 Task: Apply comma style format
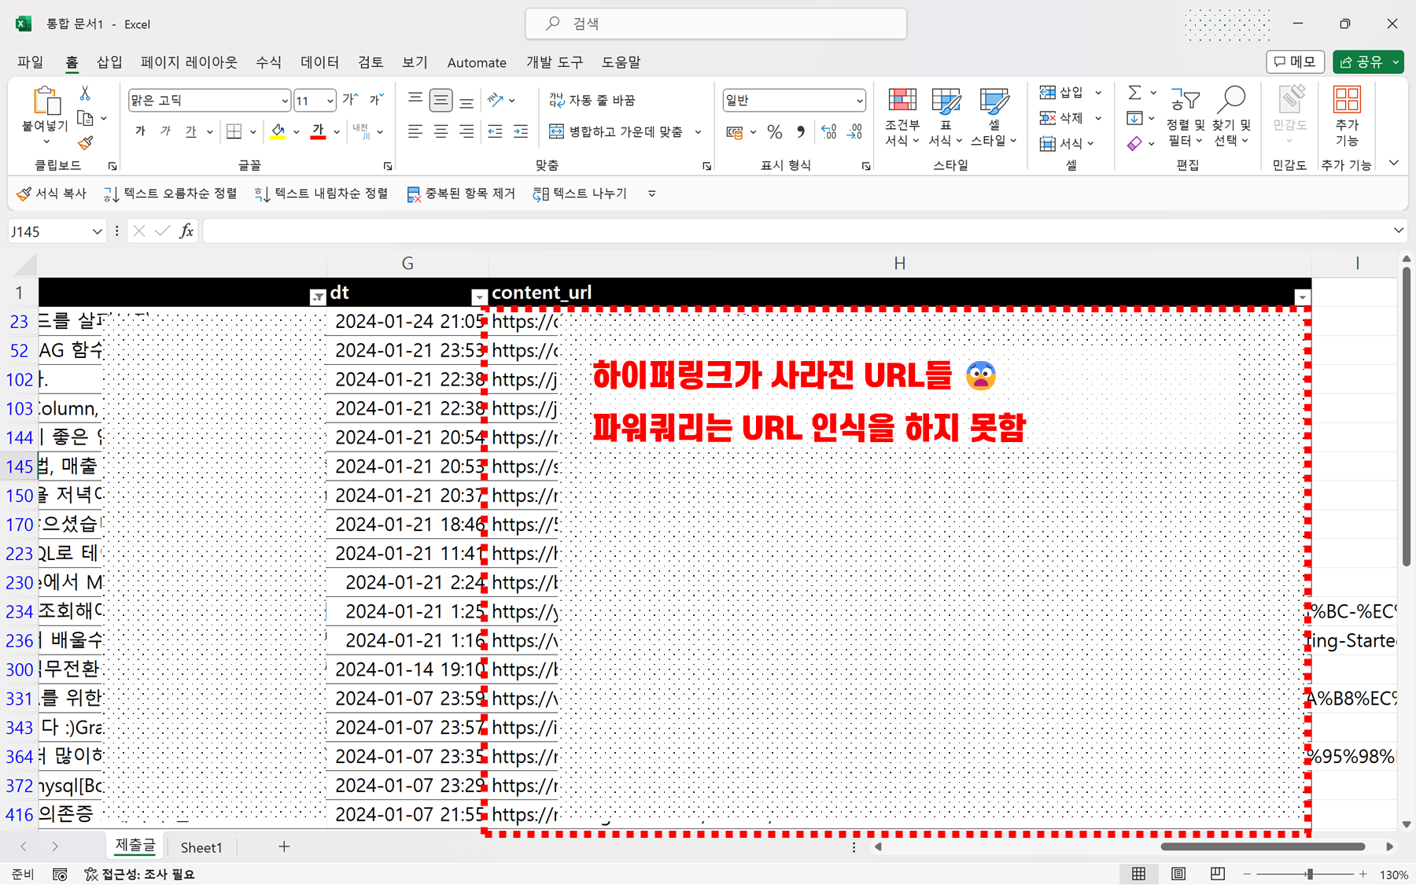tap(801, 132)
